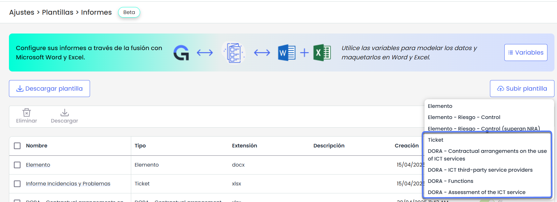Go to Plantillas in the breadcrumb
Viewport: 557px width, 202px height.
tap(57, 12)
